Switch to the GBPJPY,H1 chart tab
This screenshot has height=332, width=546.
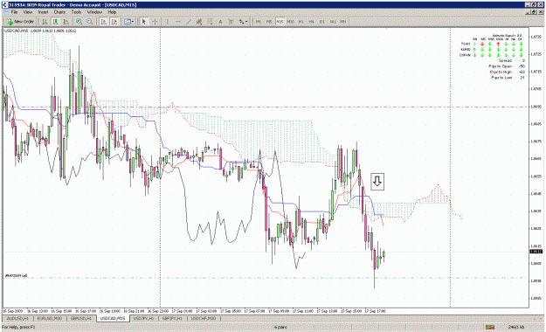point(172,319)
